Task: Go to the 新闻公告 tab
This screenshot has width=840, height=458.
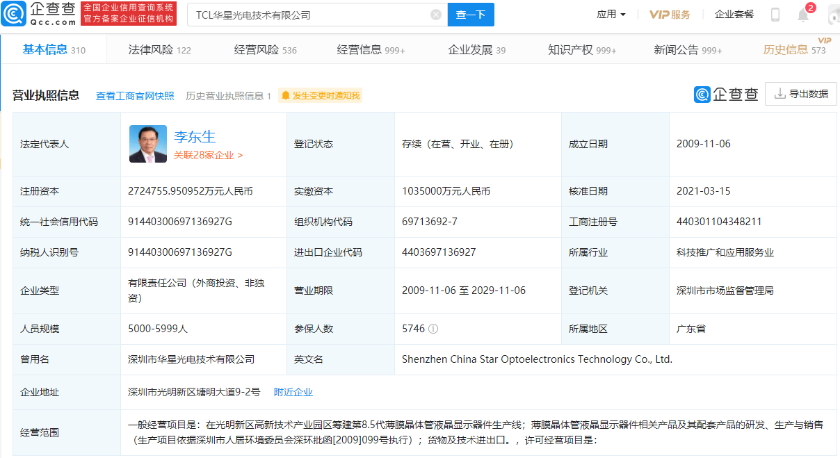Action: [688, 50]
